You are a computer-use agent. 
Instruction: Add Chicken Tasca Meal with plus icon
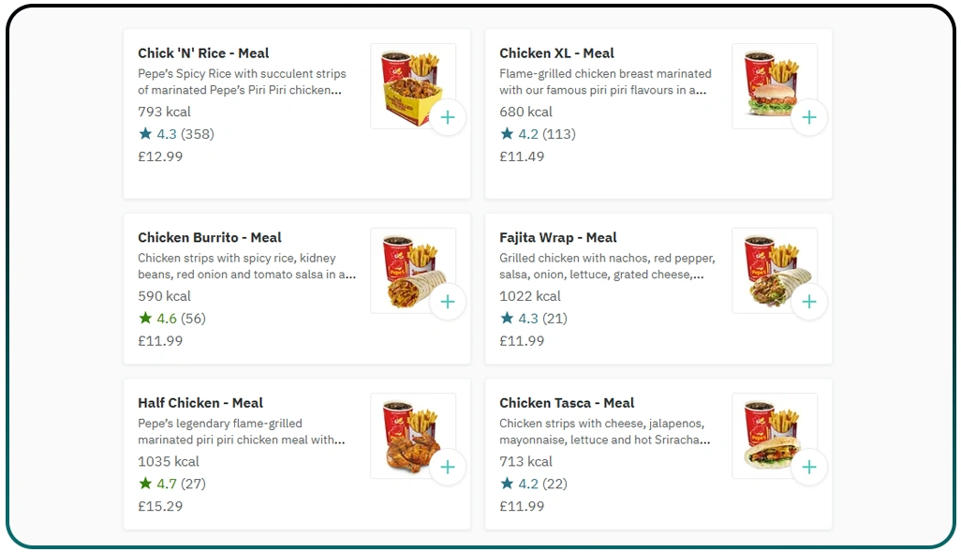point(809,467)
